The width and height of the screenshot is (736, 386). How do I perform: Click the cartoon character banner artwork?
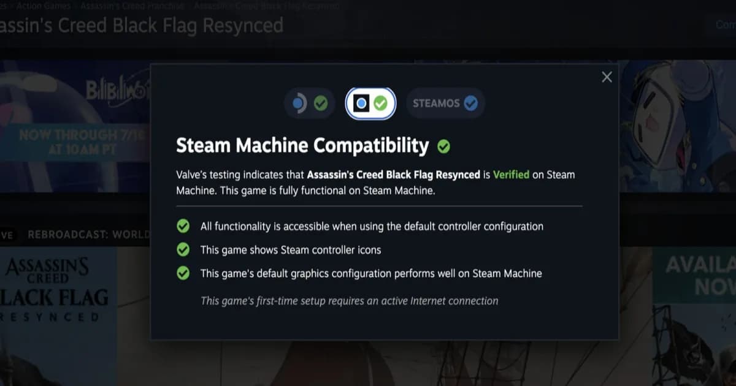(677, 126)
